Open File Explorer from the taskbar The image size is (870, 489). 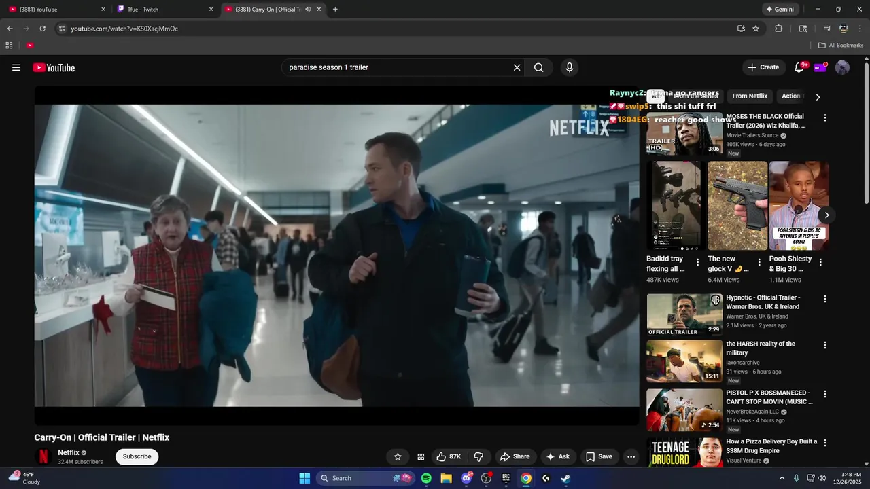(x=446, y=478)
